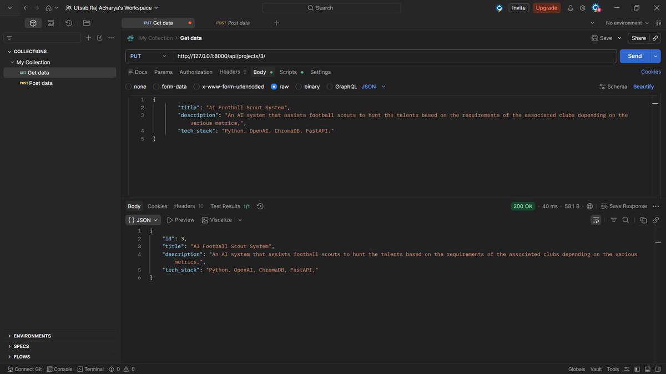
Task: Click the top Search bar
Action: tap(331, 8)
